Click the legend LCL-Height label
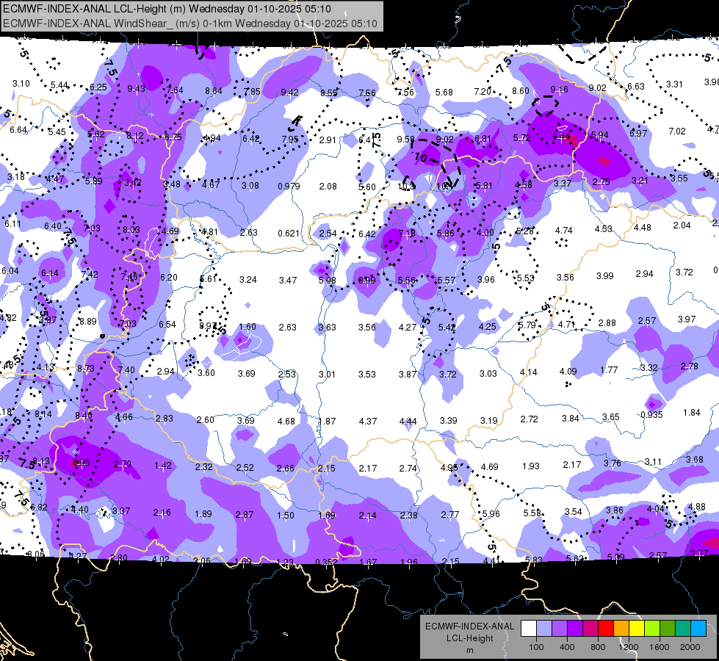 click(x=469, y=638)
